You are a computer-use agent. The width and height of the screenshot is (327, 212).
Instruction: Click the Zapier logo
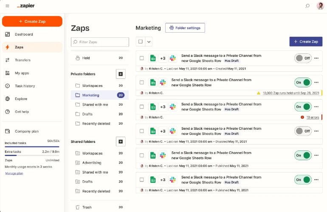coord(25,6)
